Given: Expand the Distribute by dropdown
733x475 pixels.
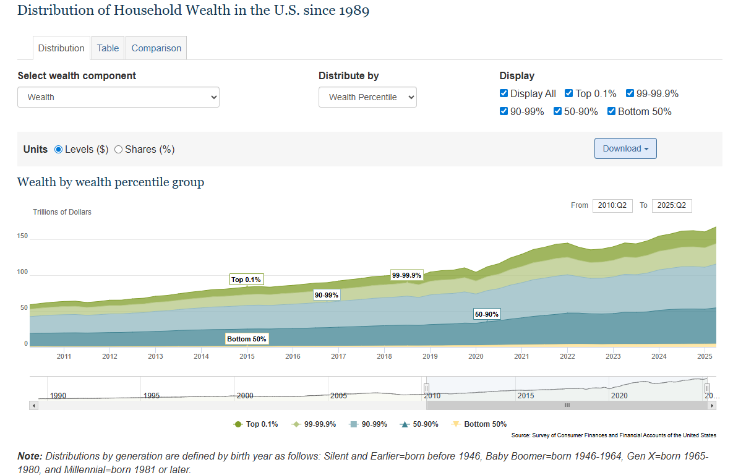Looking at the screenshot, I should pos(367,97).
